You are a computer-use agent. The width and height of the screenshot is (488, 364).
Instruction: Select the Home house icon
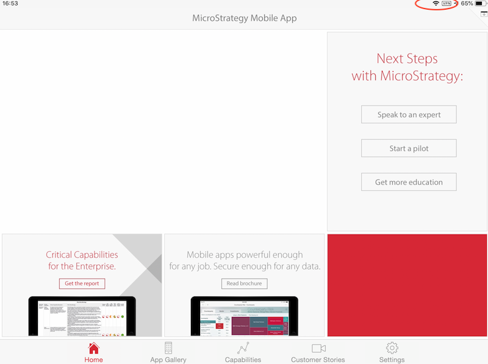coord(93,348)
